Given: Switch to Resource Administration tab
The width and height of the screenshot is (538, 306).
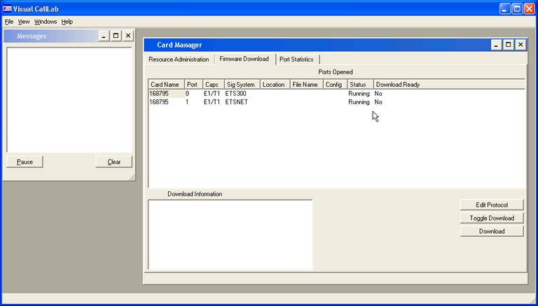Looking at the screenshot, I should [179, 60].
